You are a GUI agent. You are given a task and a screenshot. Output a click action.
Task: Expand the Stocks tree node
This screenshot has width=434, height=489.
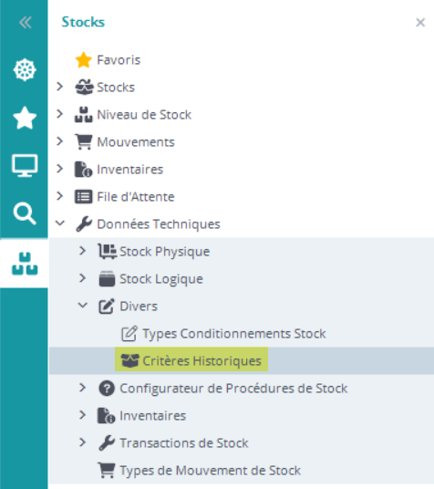pyautogui.click(x=59, y=87)
